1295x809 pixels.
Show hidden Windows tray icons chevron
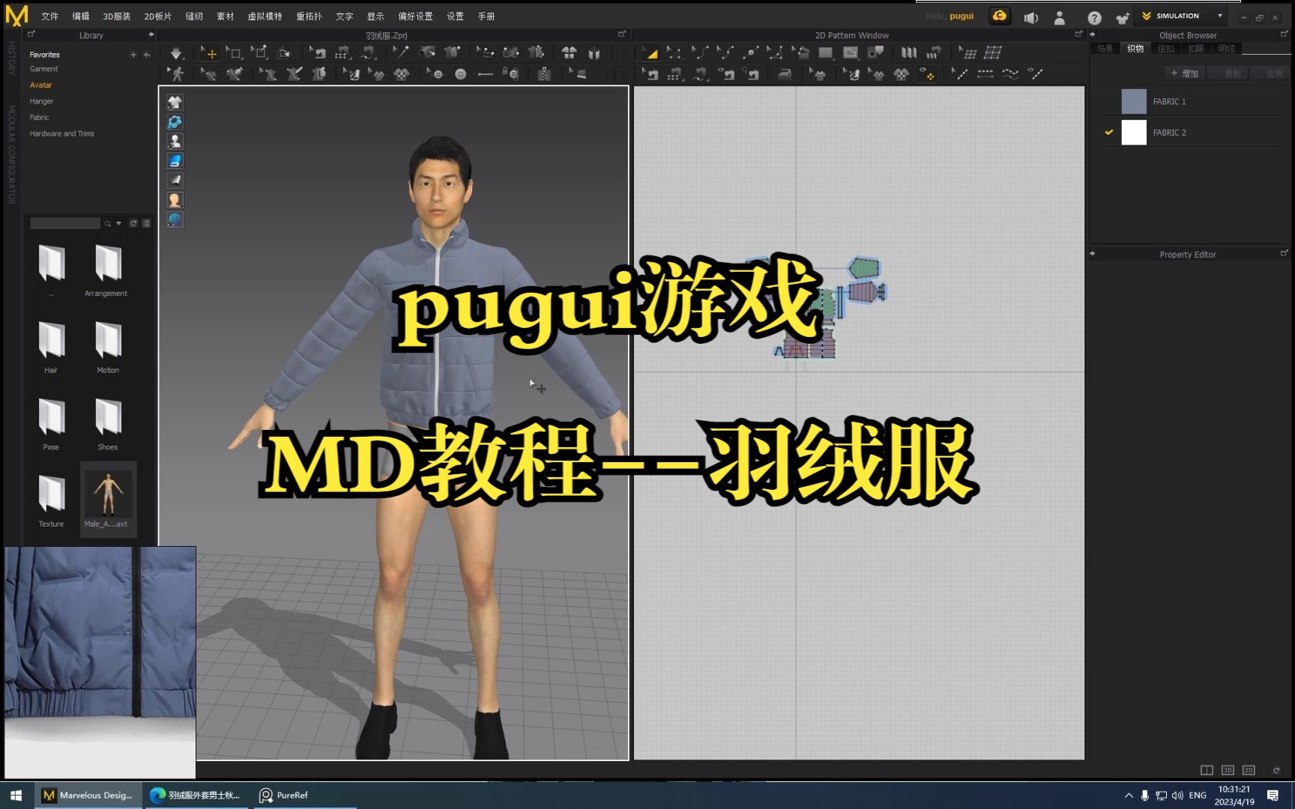point(1129,796)
